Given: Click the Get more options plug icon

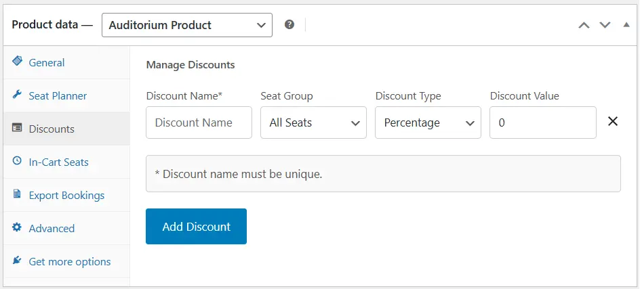Looking at the screenshot, I should pos(17,261).
